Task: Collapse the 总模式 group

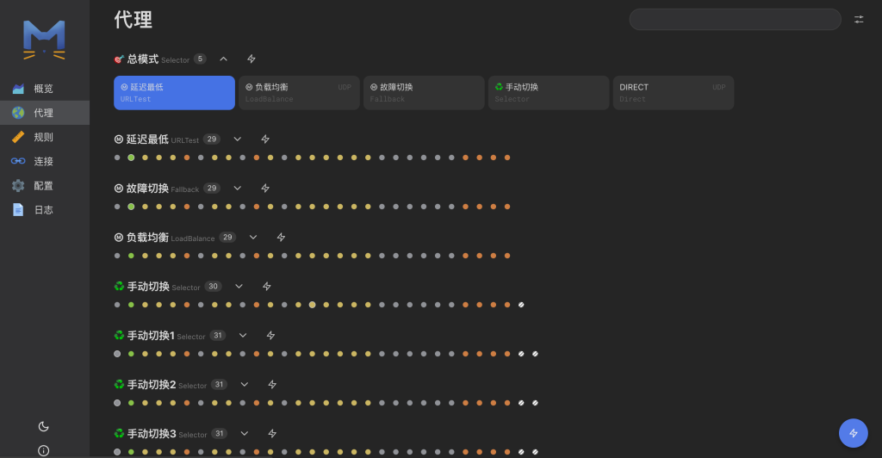Action: (x=224, y=59)
